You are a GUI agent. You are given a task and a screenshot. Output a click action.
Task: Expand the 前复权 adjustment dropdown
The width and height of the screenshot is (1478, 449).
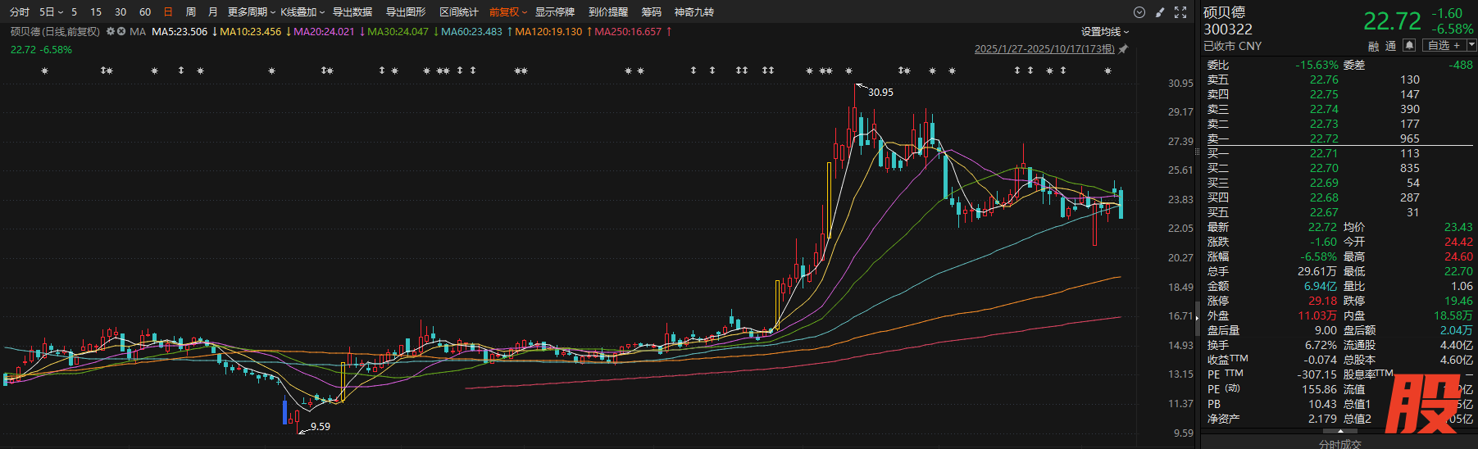tap(508, 12)
